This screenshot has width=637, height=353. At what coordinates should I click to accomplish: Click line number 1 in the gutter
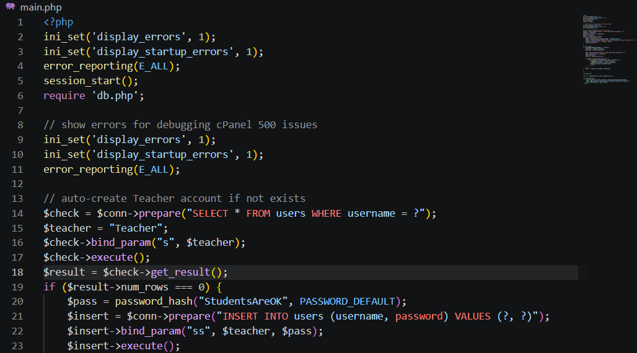tap(20, 22)
